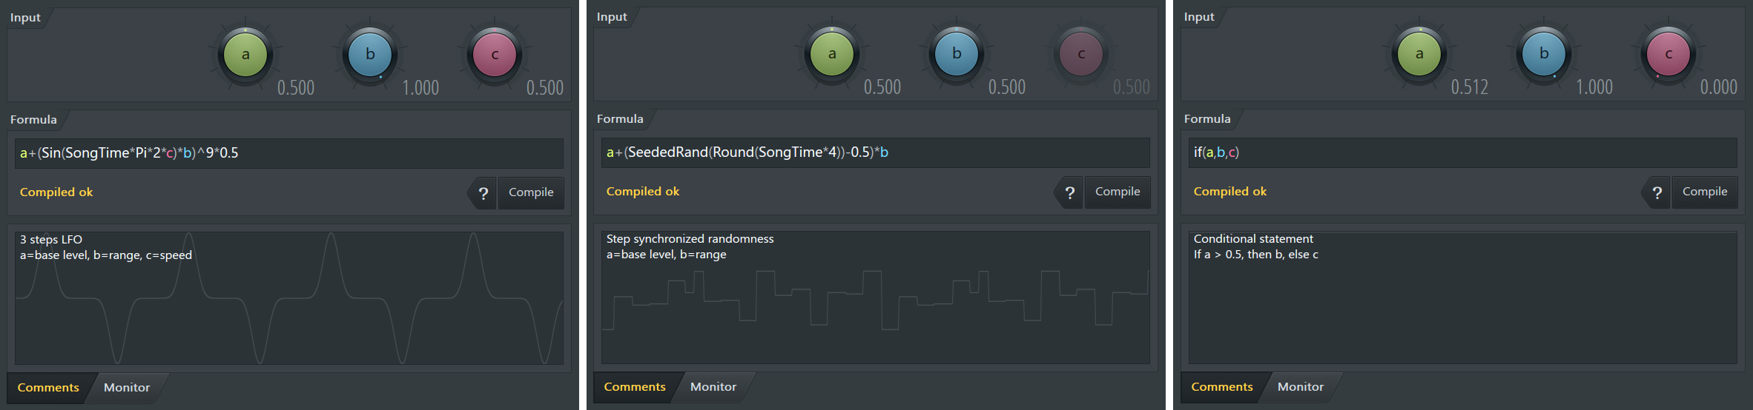Click the if(a,b,c) formula input field
This screenshot has width=1753, height=410.
[1463, 152]
